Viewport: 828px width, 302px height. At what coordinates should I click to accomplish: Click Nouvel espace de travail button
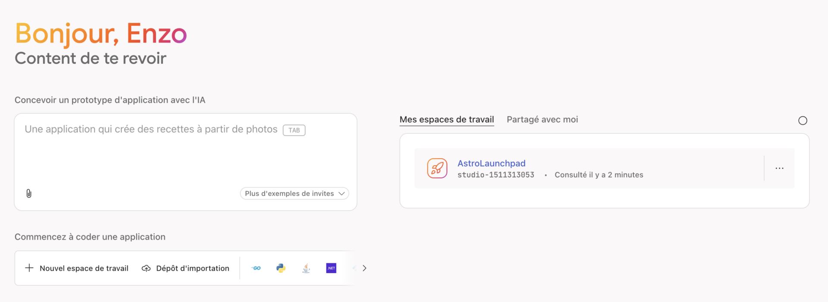coord(77,268)
